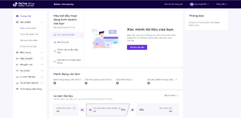The height and width of the screenshot is (118, 241).
Task: Open SKU hết hàng link
Action: (x=124, y=80)
